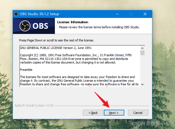Click the OBS icon in title bar

(16, 14)
